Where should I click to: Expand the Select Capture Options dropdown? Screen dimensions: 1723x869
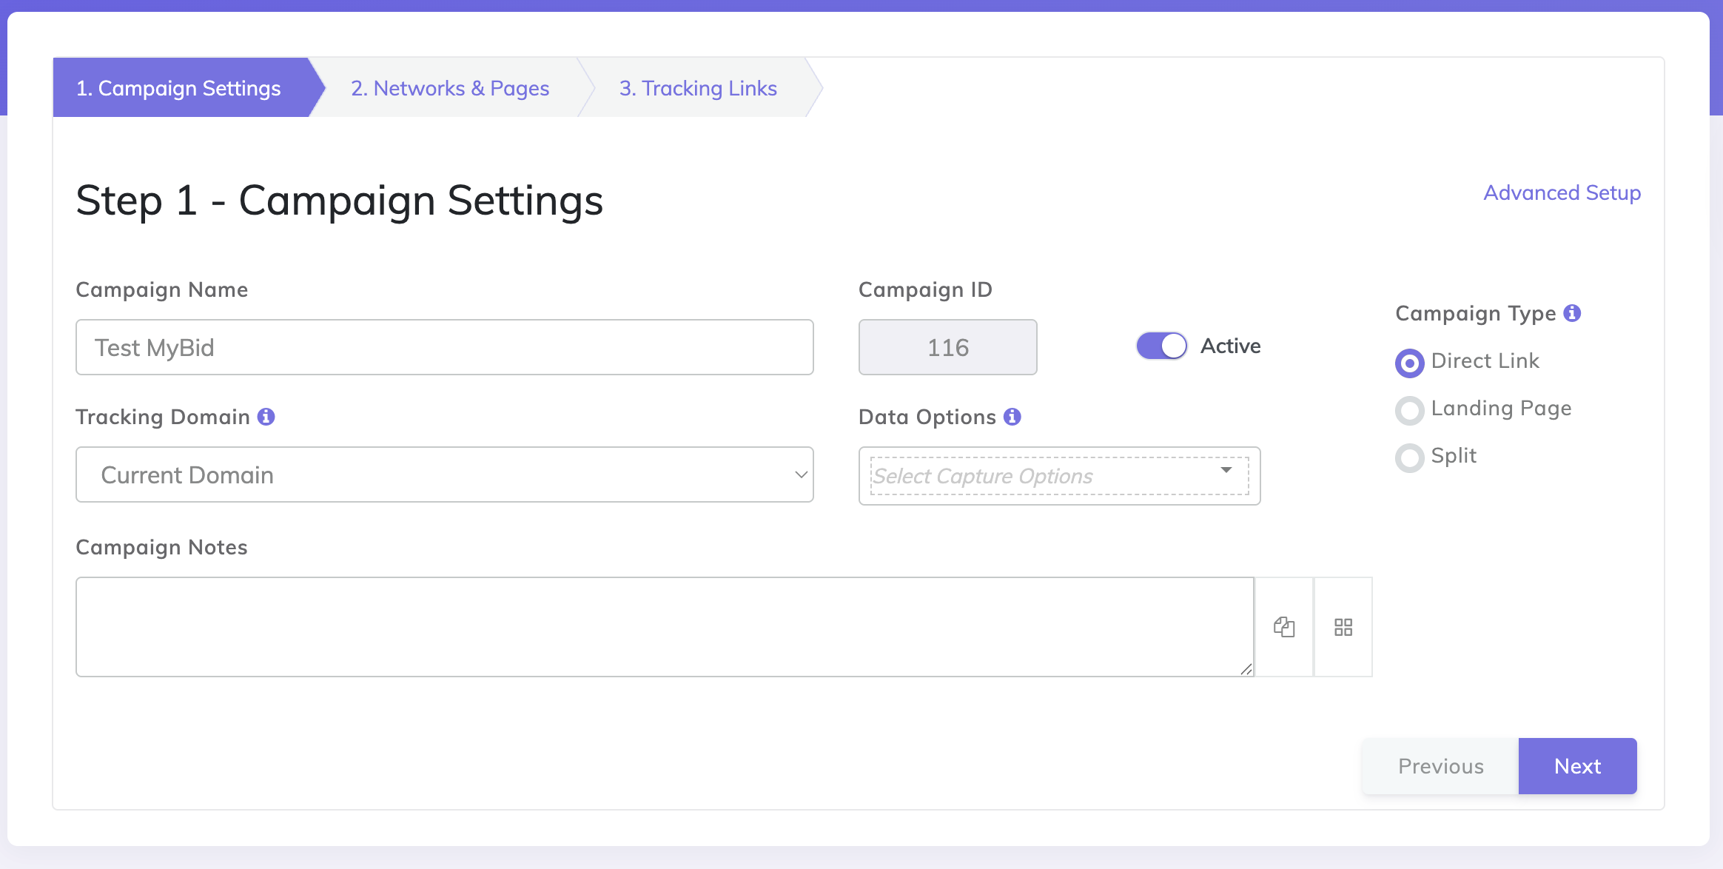click(x=1036, y=476)
